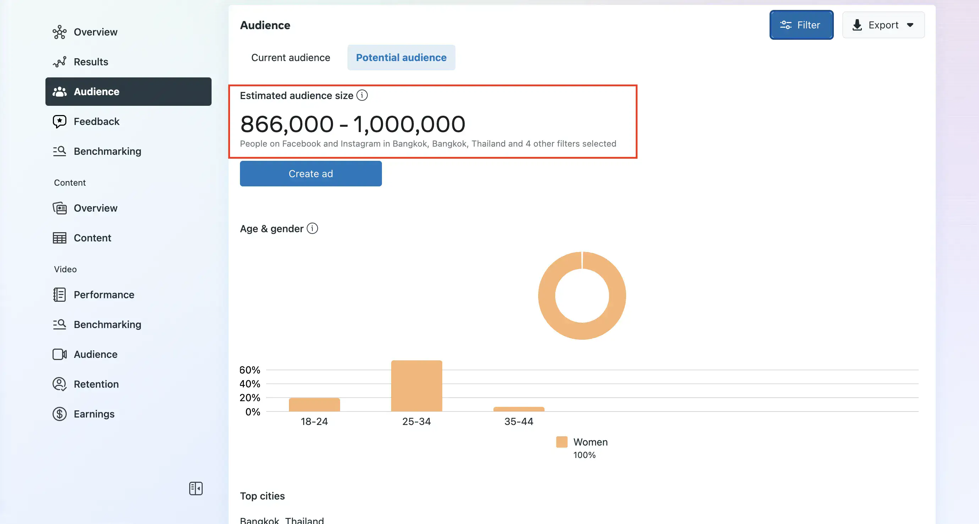Click the Women legend color swatch
Image resolution: width=979 pixels, height=524 pixels.
click(x=562, y=442)
